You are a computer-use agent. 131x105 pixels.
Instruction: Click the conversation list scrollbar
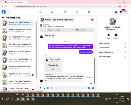(x=36, y=50)
